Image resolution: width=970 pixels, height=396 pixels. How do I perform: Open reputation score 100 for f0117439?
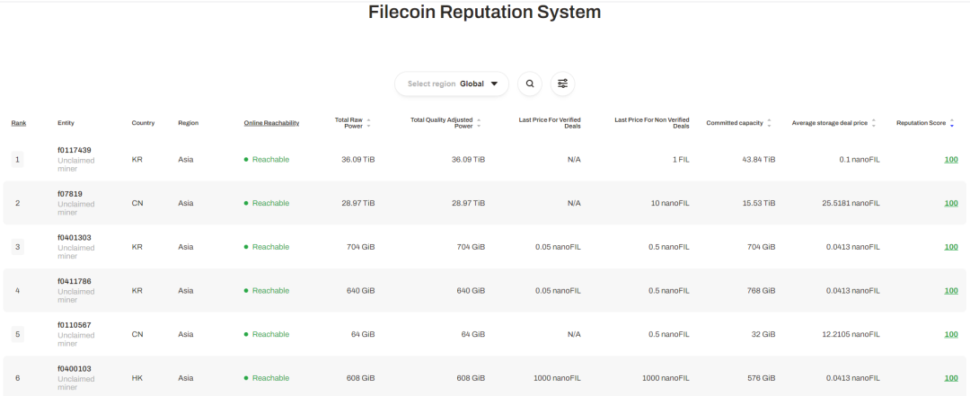950,160
